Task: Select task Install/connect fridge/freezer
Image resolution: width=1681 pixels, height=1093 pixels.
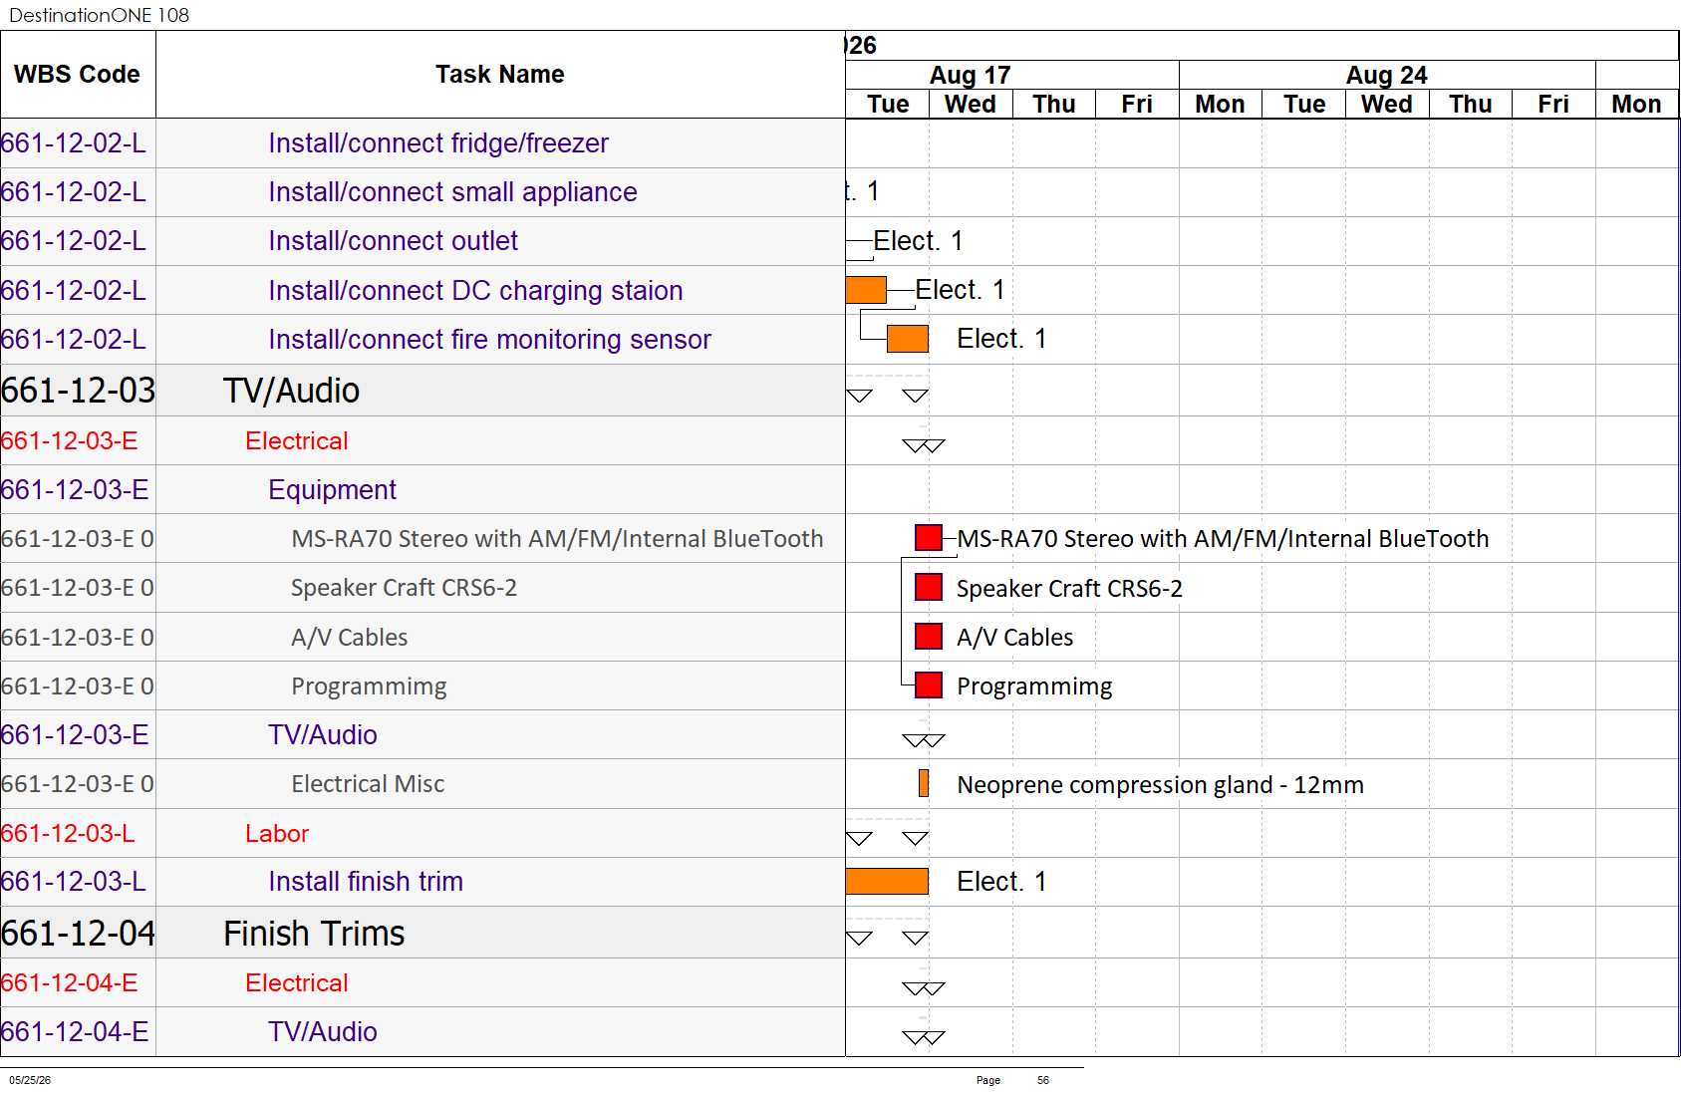Action: coord(438,143)
